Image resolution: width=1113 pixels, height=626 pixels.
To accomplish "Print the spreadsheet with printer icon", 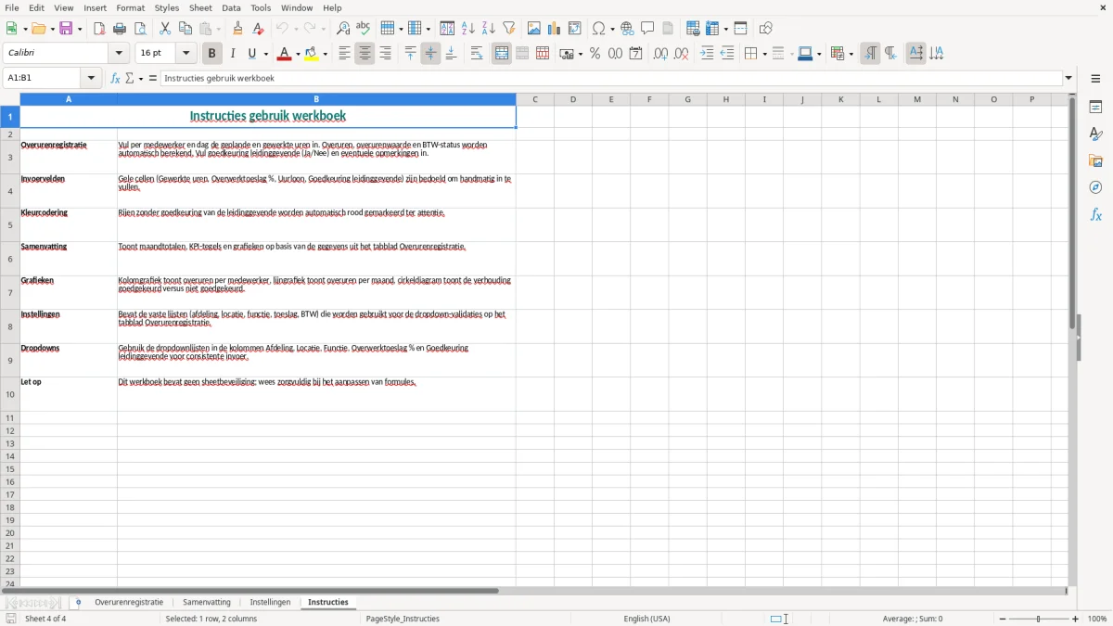I will click(120, 29).
